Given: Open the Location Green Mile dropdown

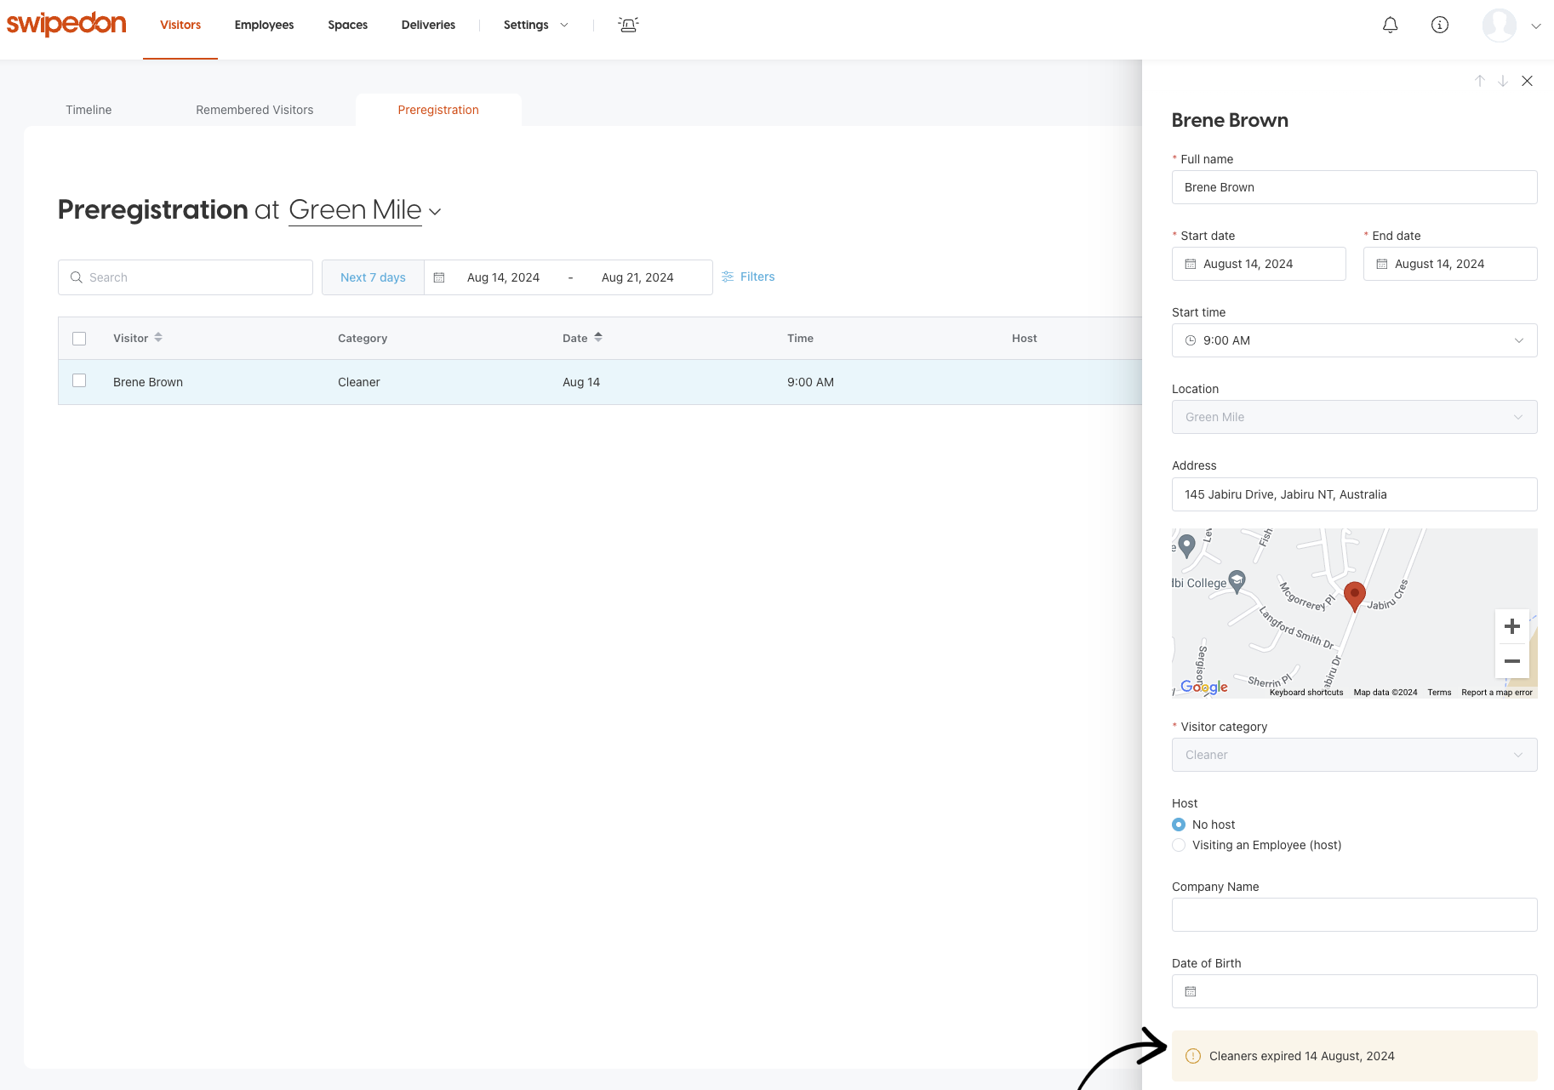Looking at the screenshot, I should click(1354, 417).
